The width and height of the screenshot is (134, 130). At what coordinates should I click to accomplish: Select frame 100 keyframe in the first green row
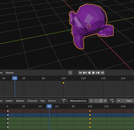pos(90,119)
